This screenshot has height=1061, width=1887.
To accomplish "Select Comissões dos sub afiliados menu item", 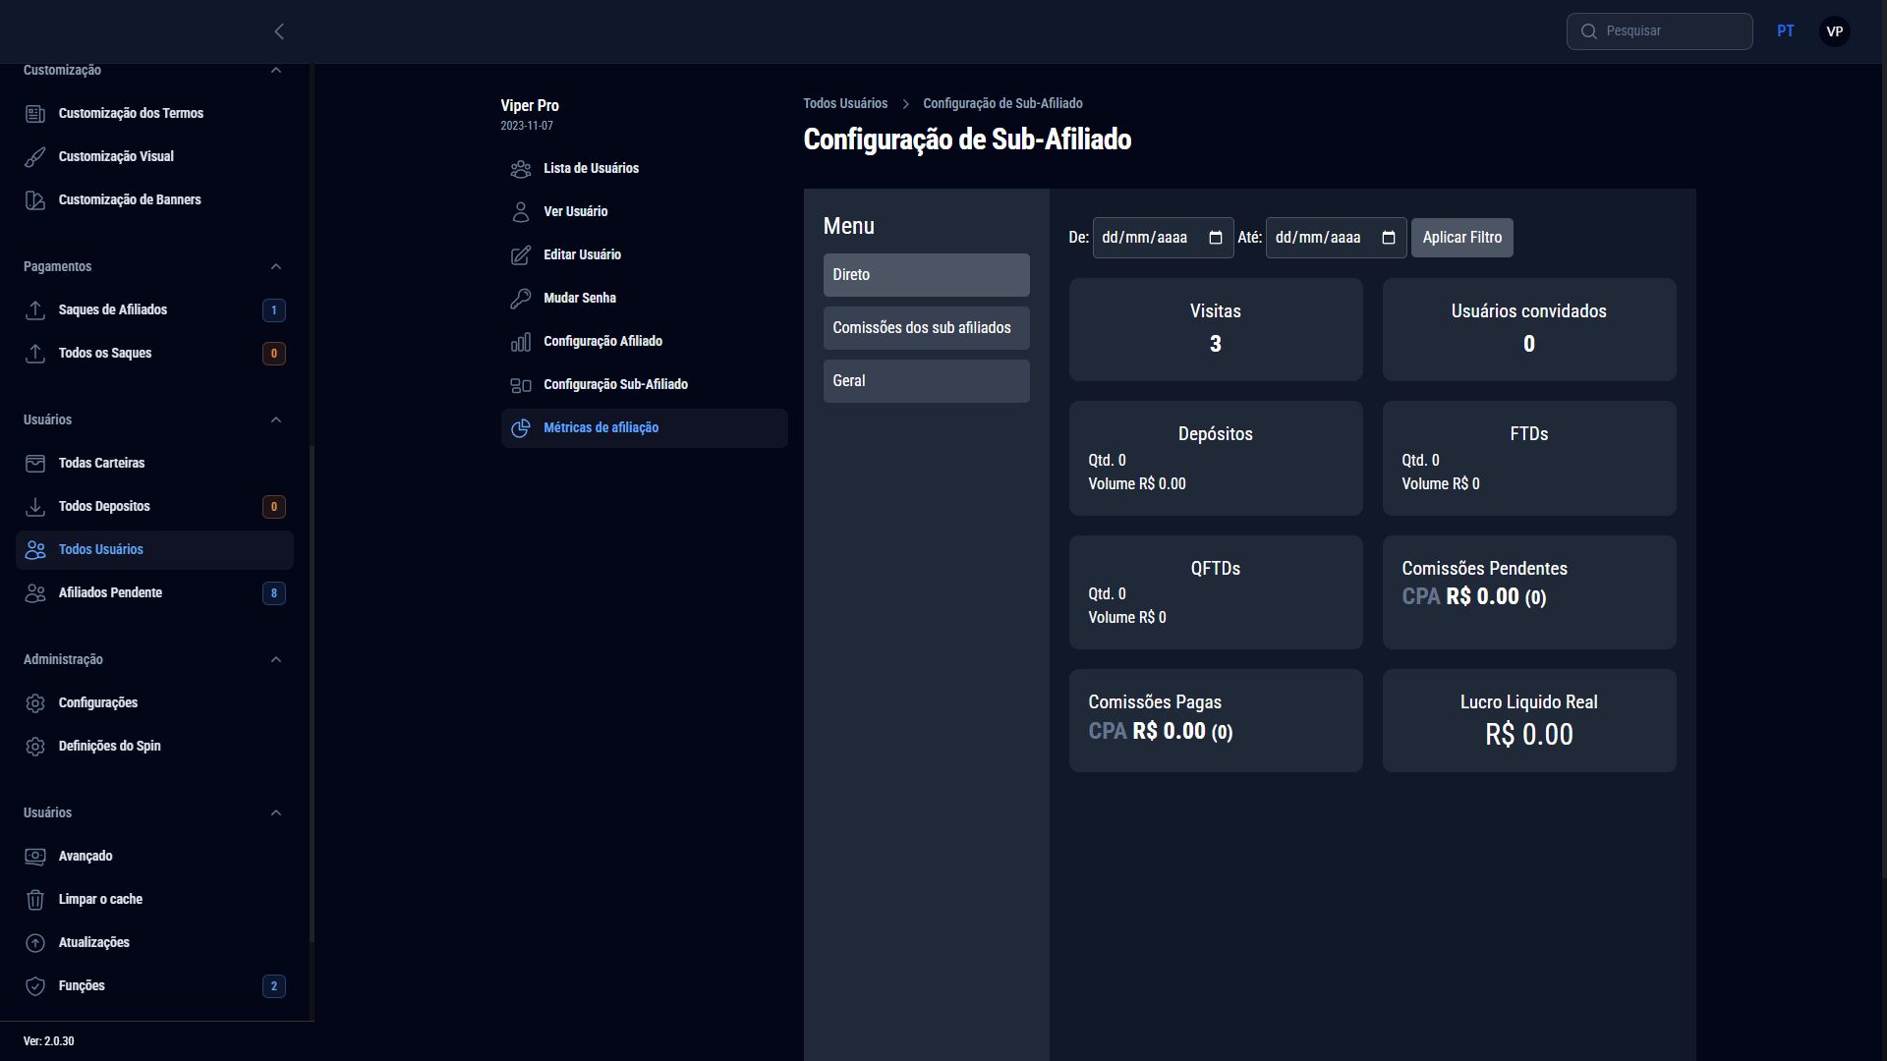I will (x=926, y=328).
